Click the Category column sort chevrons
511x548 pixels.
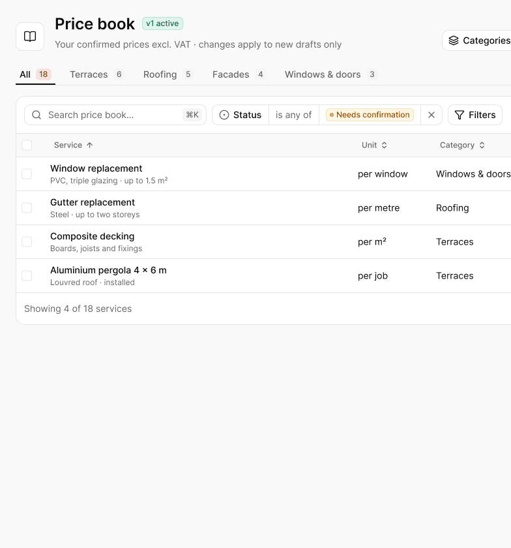pyautogui.click(x=482, y=145)
